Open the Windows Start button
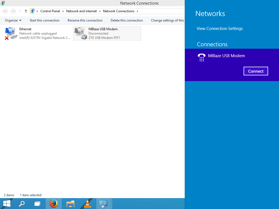The width and height of the screenshot is (279, 209). coord(7,204)
